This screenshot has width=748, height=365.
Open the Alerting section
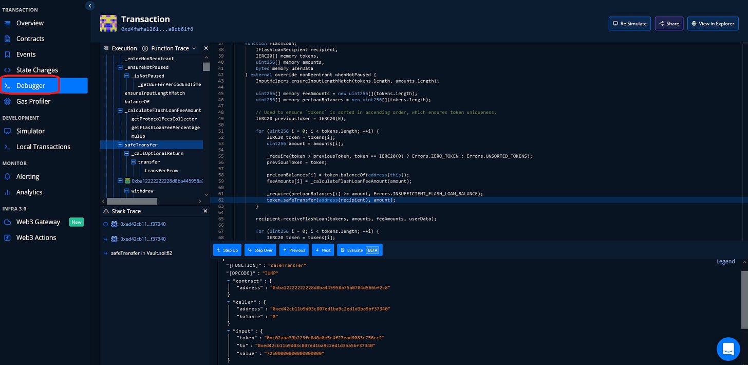pyautogui.click(x=28, y=176)
